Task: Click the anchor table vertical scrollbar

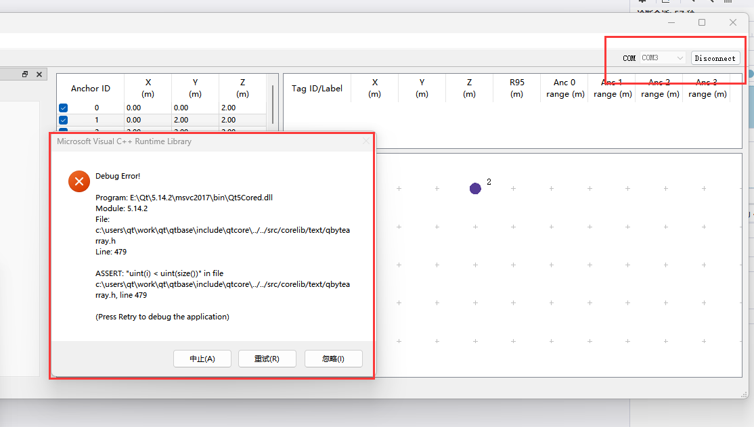Action: pyautogui.click(x=273, y=105)
